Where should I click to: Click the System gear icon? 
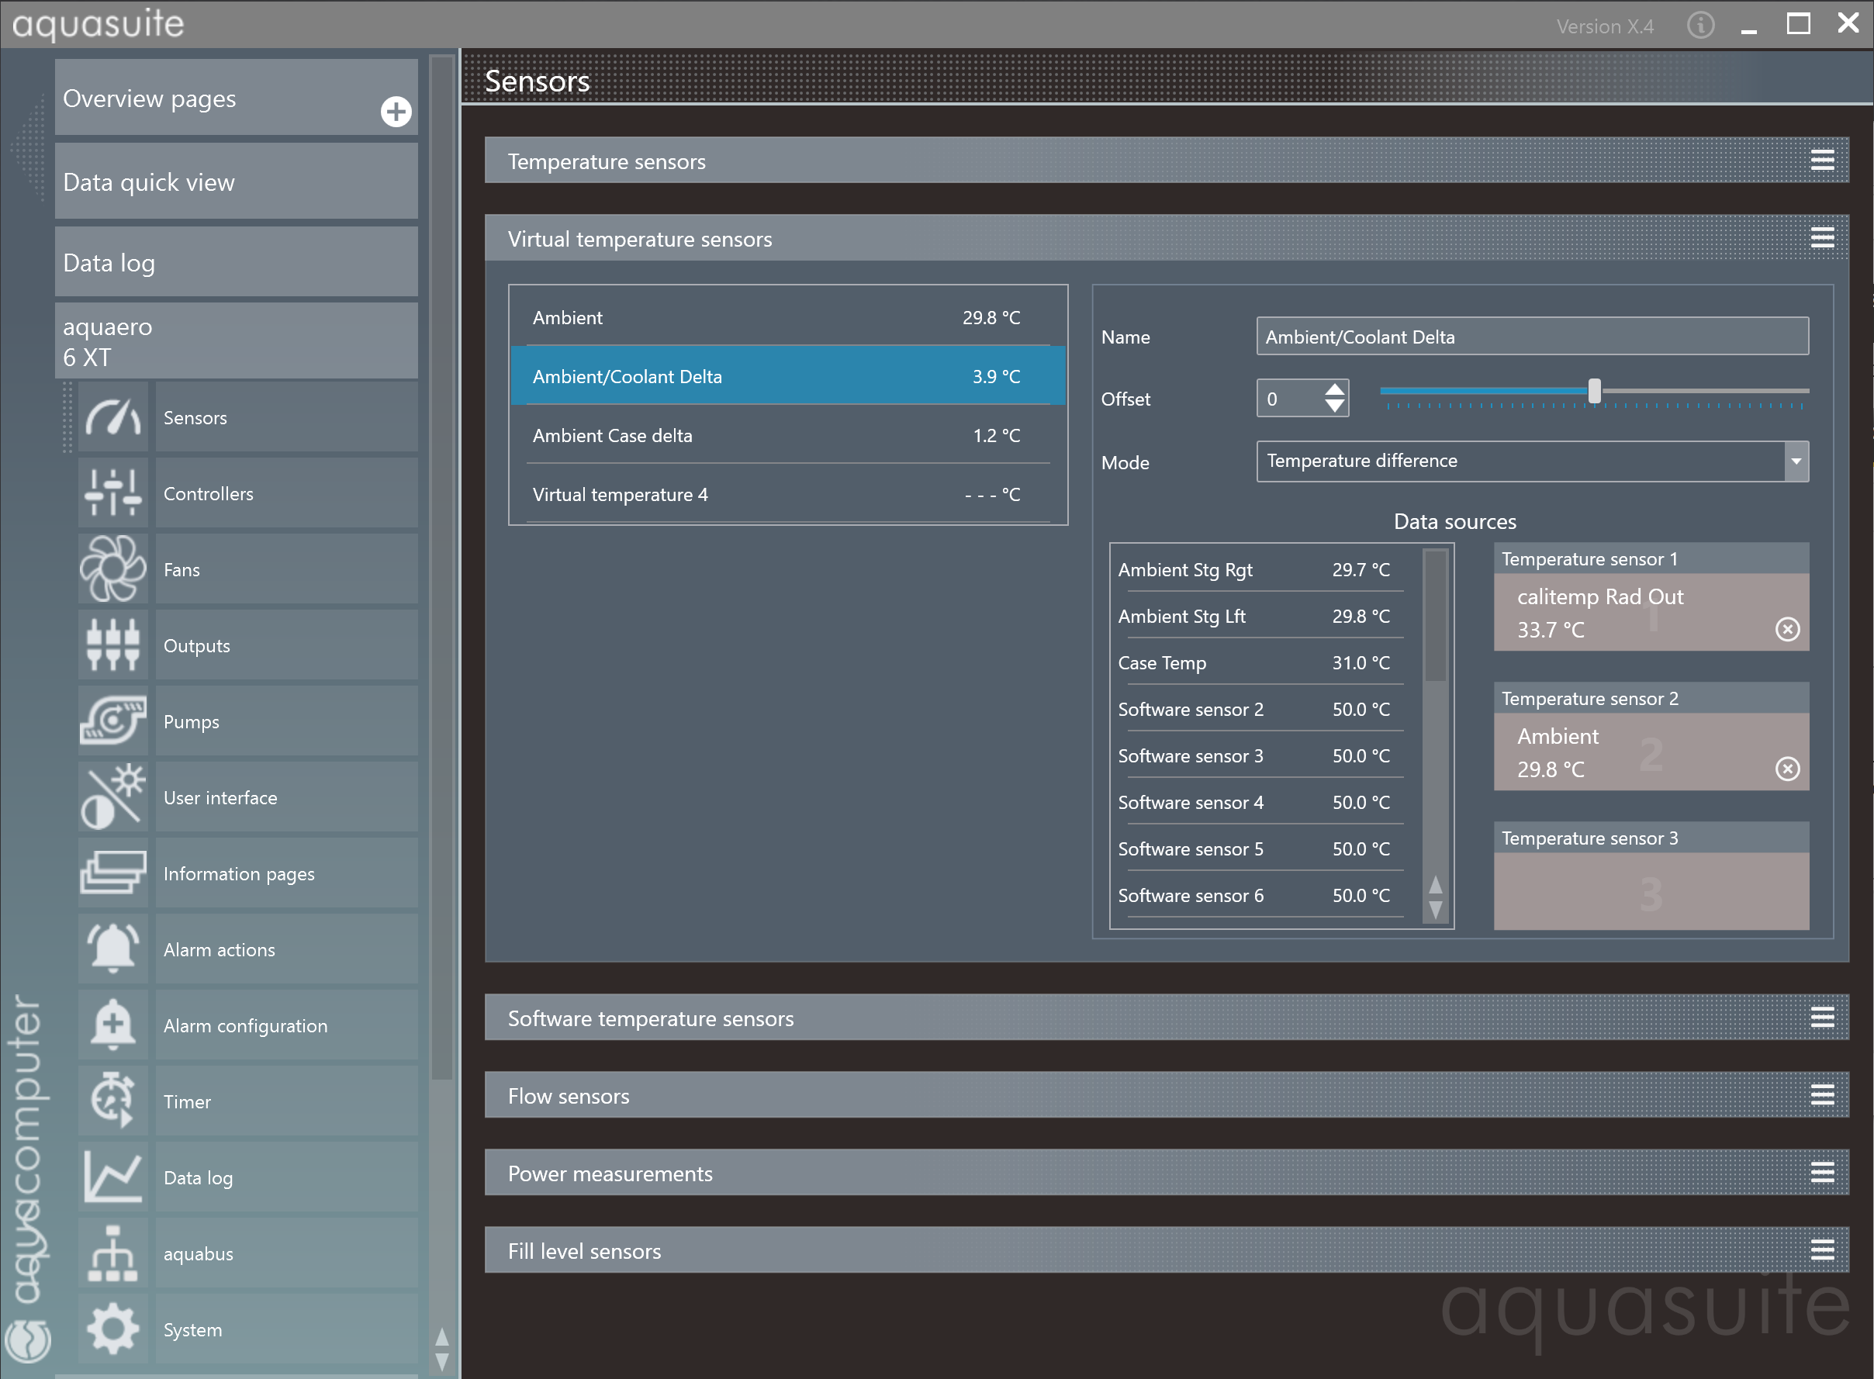coord(112,1329)
